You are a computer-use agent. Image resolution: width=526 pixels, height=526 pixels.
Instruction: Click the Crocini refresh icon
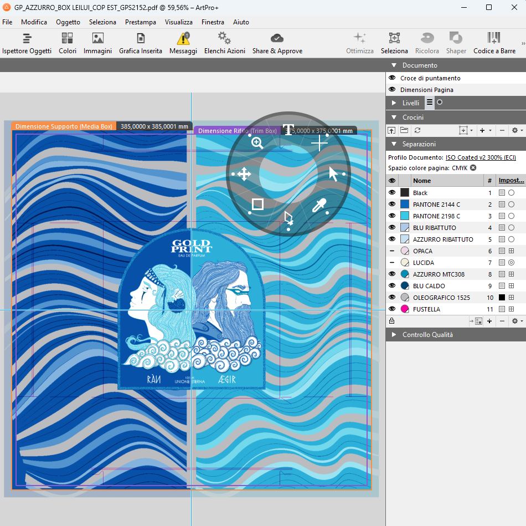click(417, 130)
